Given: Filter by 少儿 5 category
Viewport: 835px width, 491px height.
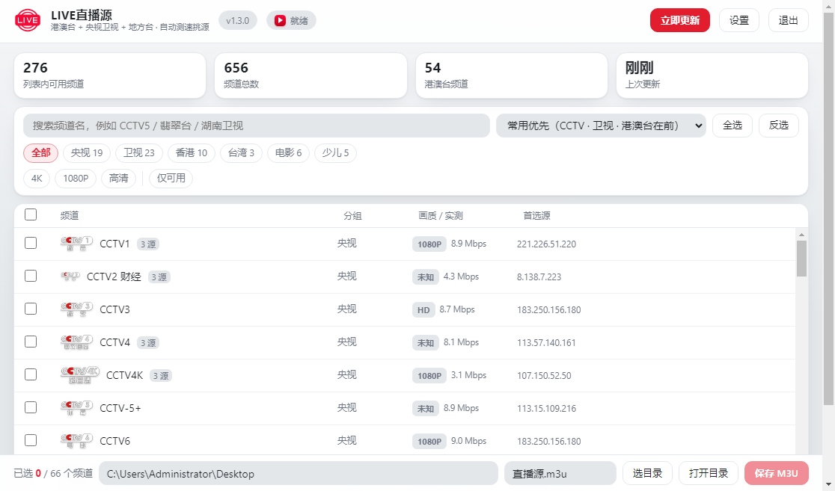Looking at the screenshot, I should (x=335, y=153).
